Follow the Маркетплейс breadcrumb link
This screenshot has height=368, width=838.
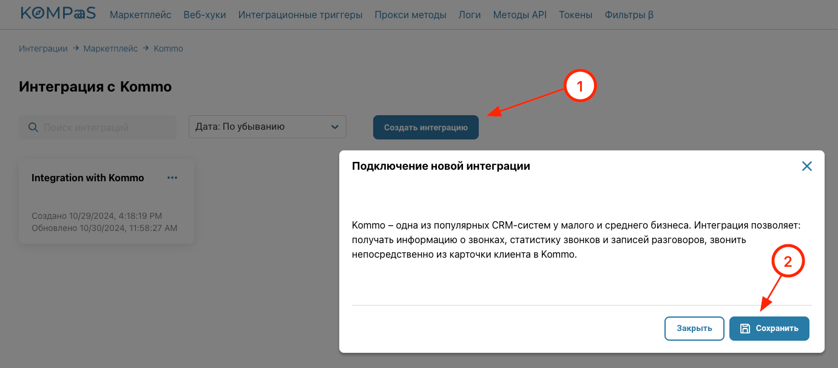[110, 49]
